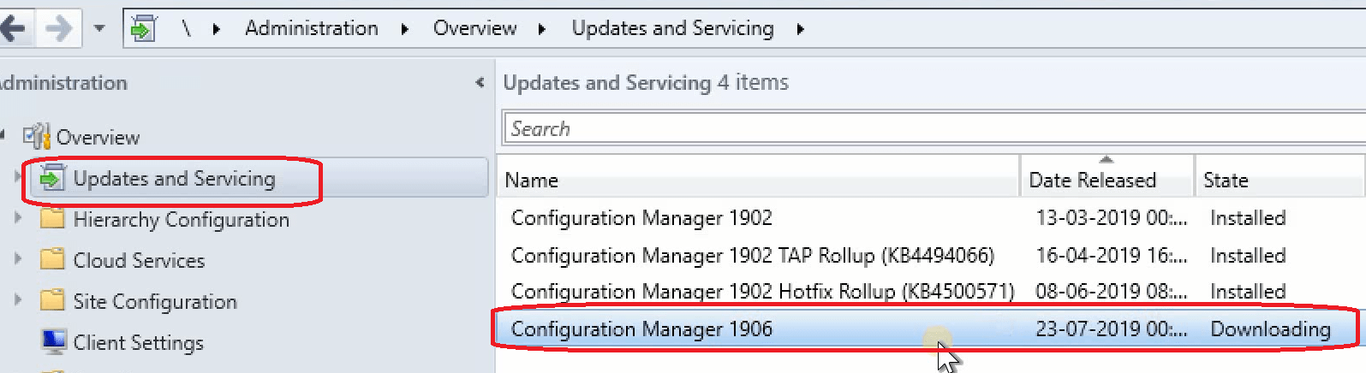
Task: Click Installed state for the Hotfix Rollup
Action: coord(1248,292)
